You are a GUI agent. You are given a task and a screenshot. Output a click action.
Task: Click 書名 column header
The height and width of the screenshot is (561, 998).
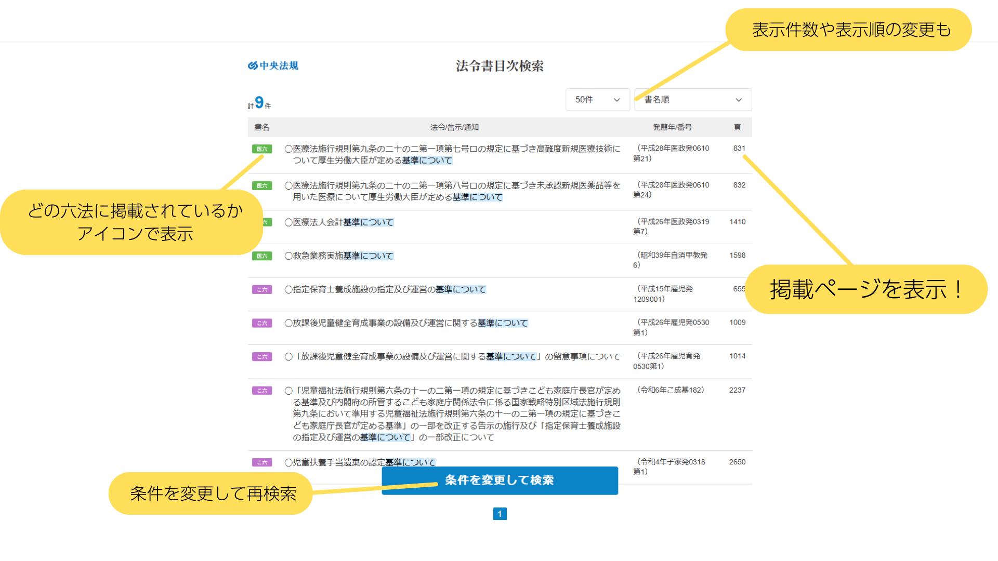pyautogui.click(x=262, y=127)
